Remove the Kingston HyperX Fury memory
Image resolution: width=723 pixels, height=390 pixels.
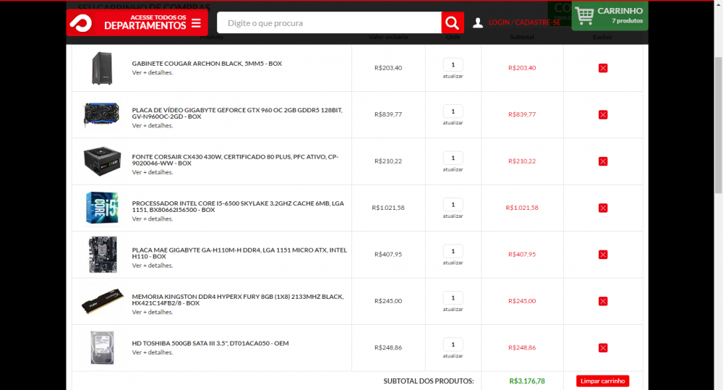tap(603, 301)
